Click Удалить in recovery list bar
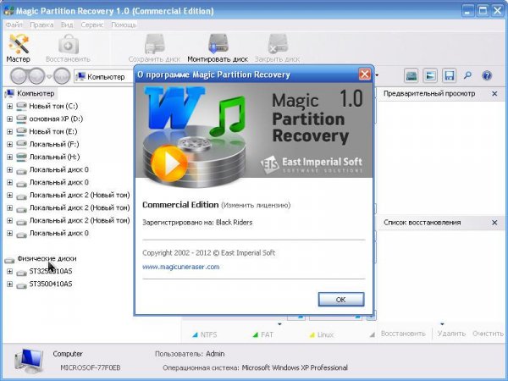 tap(451, 334)
